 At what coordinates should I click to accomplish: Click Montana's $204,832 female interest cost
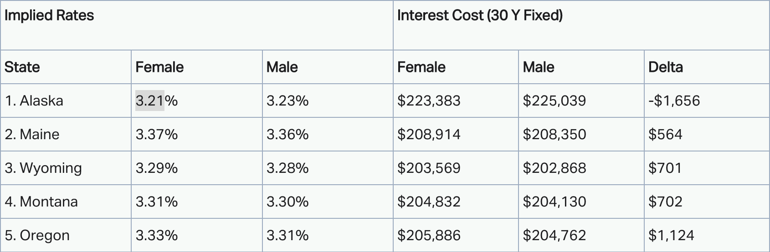coord(429,202)
